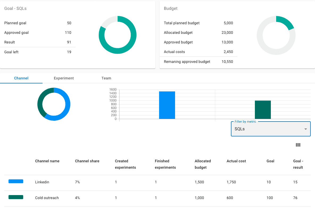This screenshot has width=315, height=210.
Task: Sort by the Channel name column header
Action: [47, 161]
